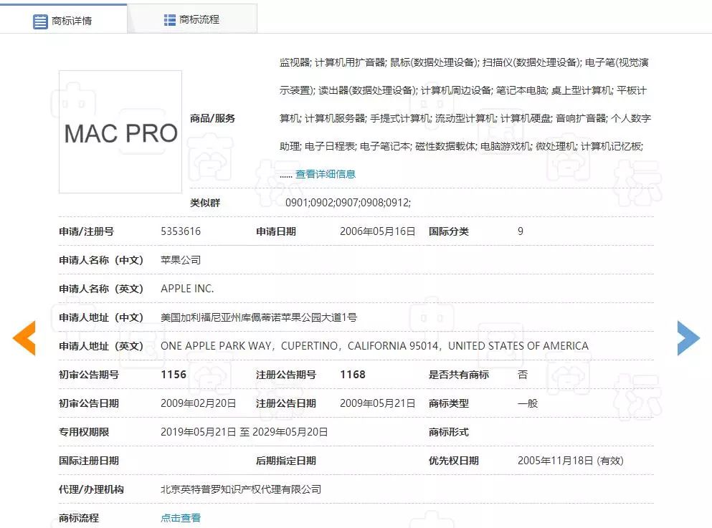Click the 后期指定日期 label
The width and height of the screenshot is (712, 528).
[x=286, y=461]
